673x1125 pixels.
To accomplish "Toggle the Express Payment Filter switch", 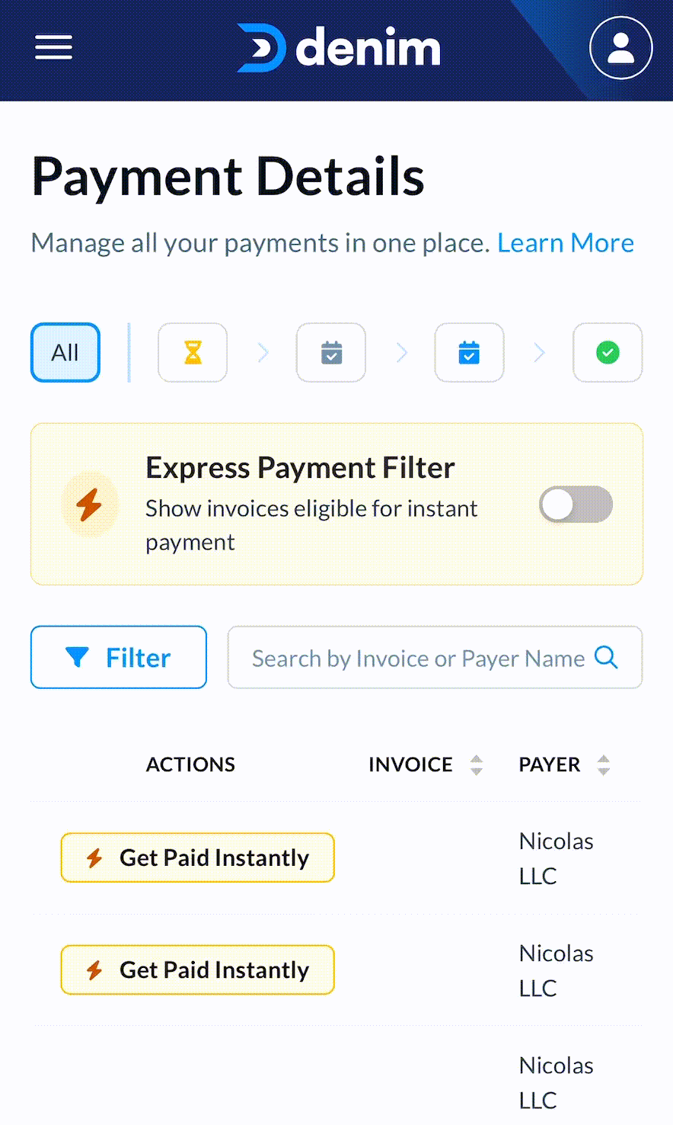I will [x=576, y=505].
